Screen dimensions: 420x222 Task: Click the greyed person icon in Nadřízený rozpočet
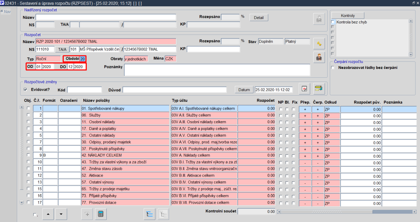click(319, 19)
